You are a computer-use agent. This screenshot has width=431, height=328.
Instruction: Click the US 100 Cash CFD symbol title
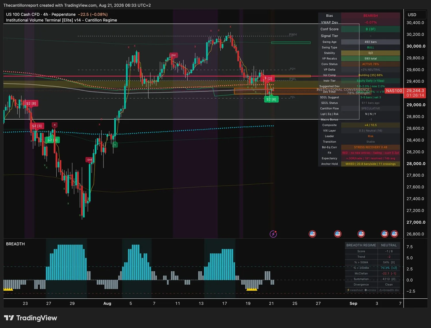click(x=41, y=14)
